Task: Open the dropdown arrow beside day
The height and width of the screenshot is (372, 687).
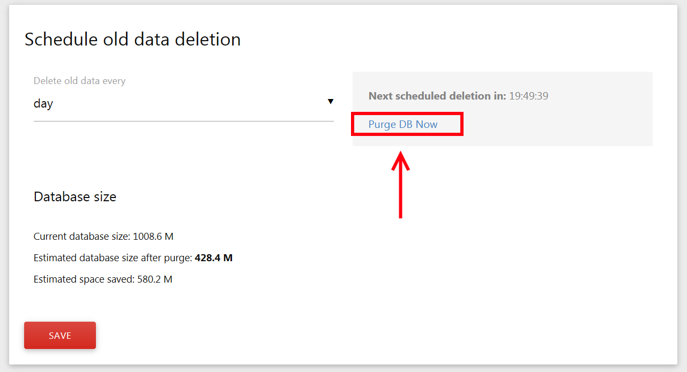Action: tap(330, 102)
